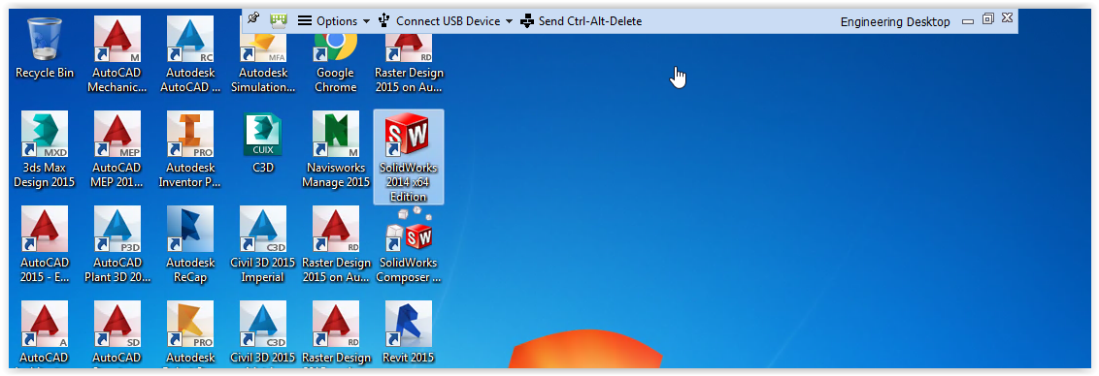Select Raster Design shortcut beside Google Chrome
This screenshot has width=1099, height=376.
point(409,63)
